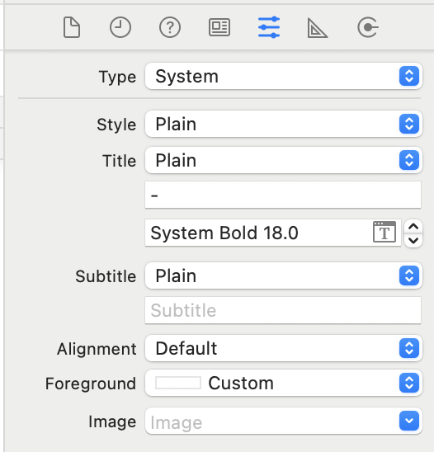The image size is (434, 452).
Task: Open the Type dropdown showing System
Action: [284, 76]
